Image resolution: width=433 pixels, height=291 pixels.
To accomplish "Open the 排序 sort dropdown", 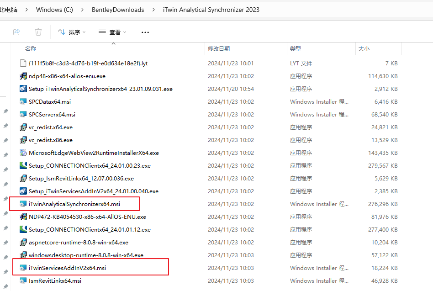I will pos(72,32).
